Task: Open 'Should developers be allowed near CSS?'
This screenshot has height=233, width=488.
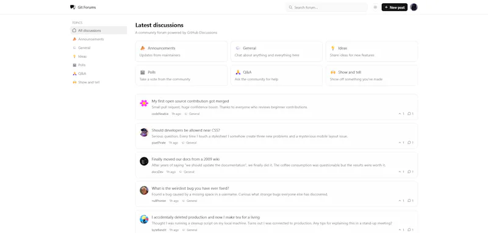Action: point(186,130)
